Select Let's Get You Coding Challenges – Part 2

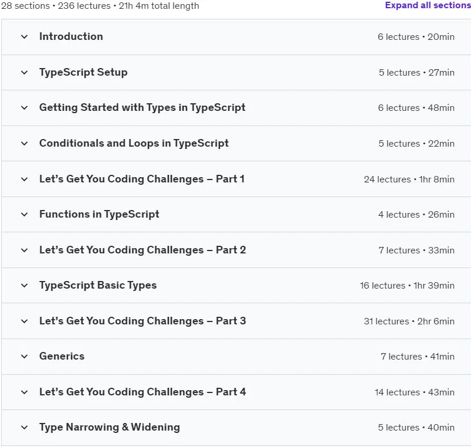[143, 250]
